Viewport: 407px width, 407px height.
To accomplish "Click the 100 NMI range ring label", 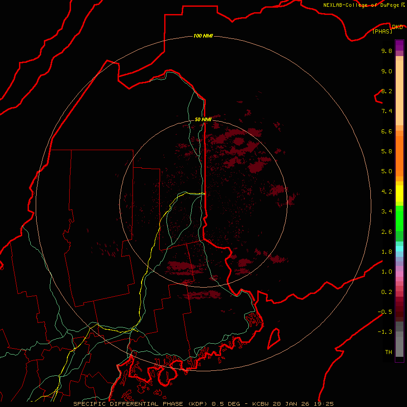I will click(x=203, y=36).
